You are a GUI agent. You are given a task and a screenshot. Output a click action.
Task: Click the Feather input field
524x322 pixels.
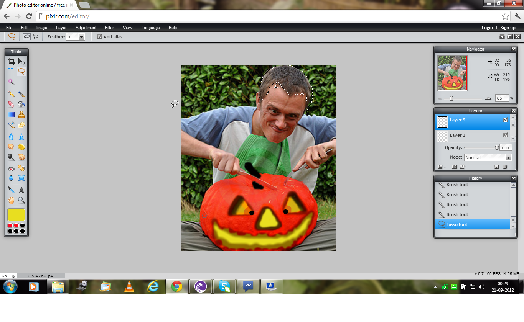[x=72, y=37]
